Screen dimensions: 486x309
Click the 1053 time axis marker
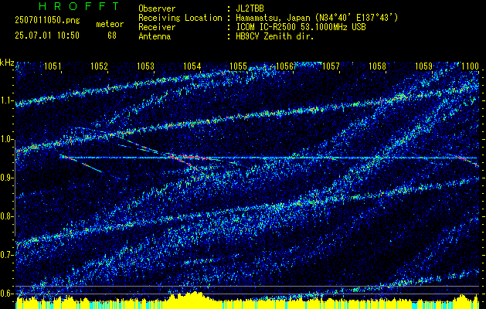146,66
